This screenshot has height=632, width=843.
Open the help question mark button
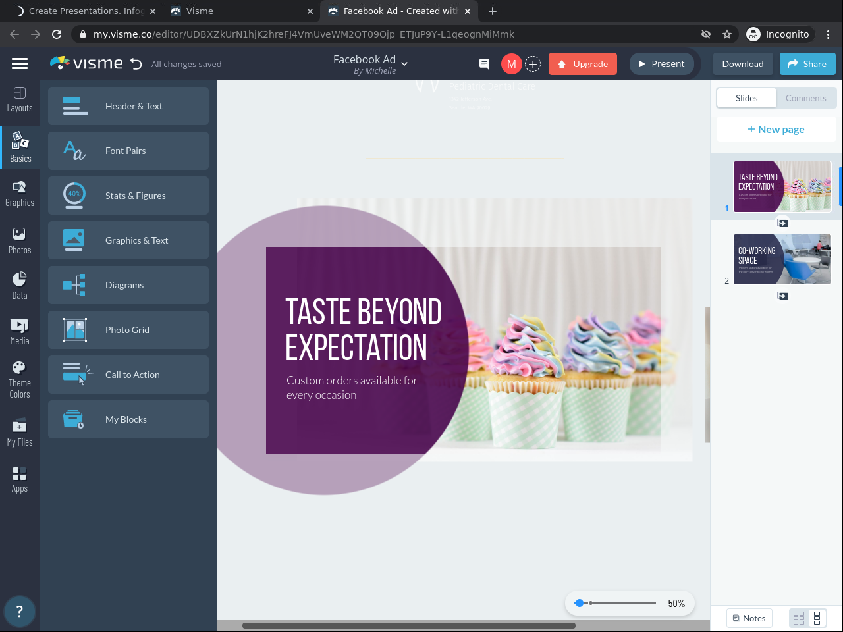[x=19, y=611]
